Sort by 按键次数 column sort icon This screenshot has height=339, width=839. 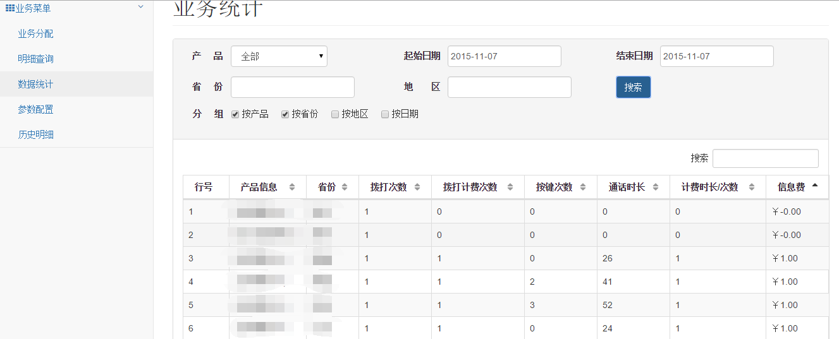point(583,187)
